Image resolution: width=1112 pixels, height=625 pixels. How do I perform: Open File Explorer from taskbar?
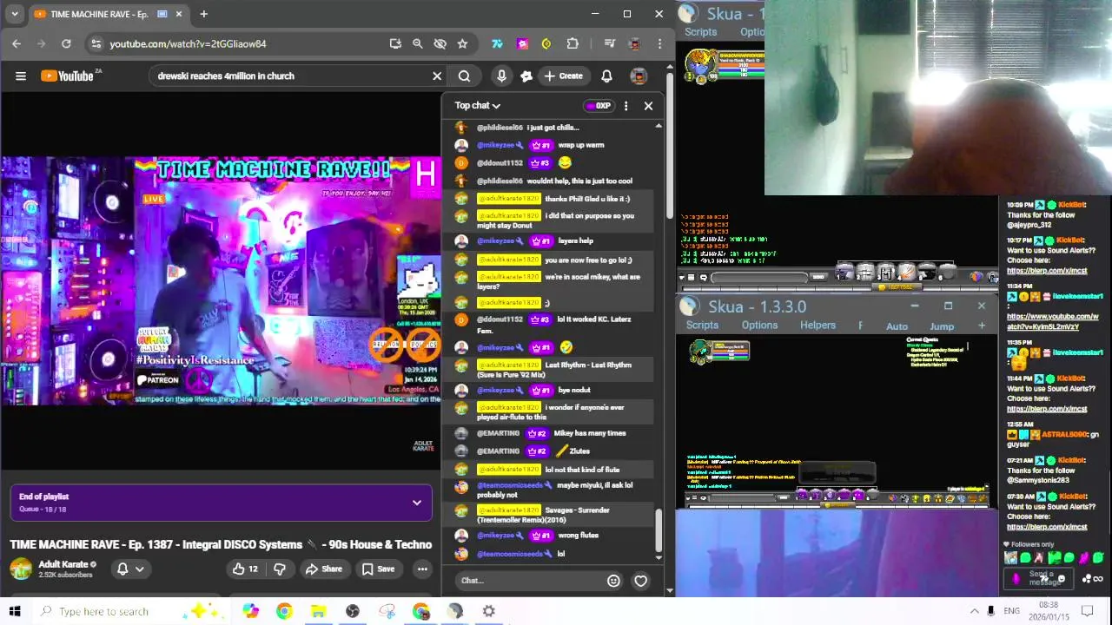[318, 611]
